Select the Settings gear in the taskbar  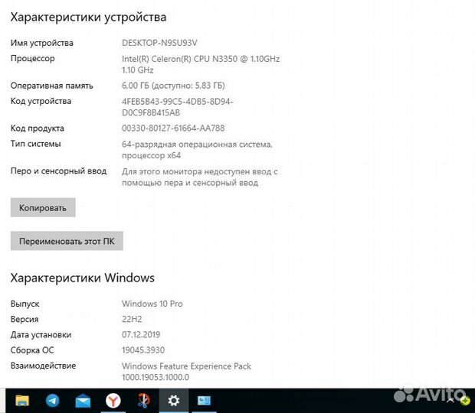click(x=174, y=401)
